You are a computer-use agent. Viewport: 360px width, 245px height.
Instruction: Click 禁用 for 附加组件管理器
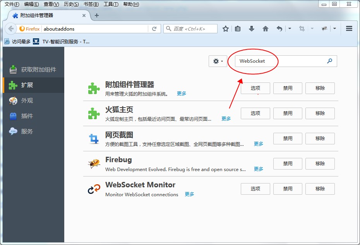click(288, 88)
